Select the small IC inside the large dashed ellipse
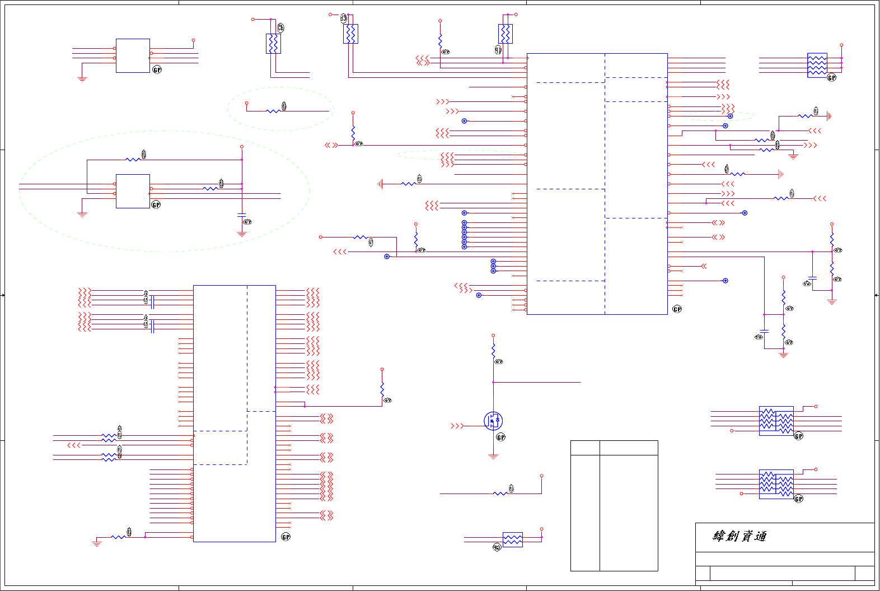Viewport: 880px width, 591px height. pos(133,191)
